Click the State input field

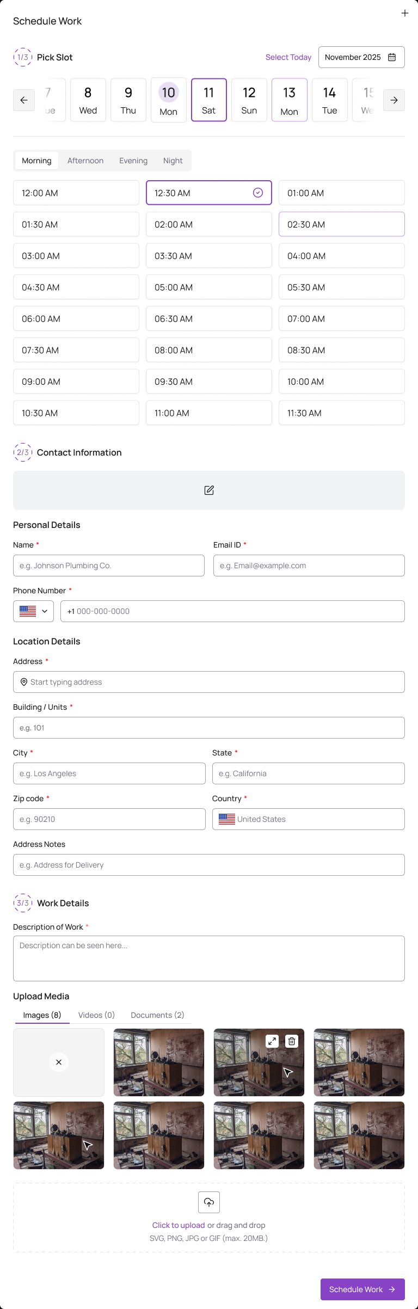tap(309, 773)
